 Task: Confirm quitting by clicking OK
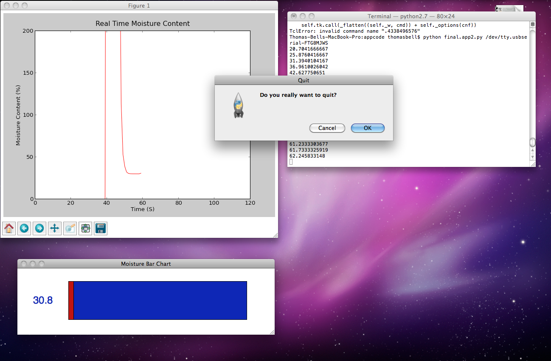[367, 128]
